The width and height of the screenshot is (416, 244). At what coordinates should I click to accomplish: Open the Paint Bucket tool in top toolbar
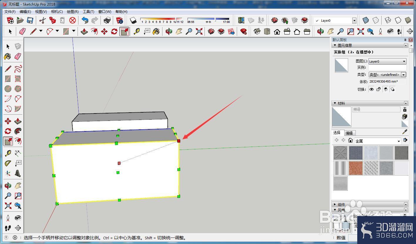tap(156, 31)
